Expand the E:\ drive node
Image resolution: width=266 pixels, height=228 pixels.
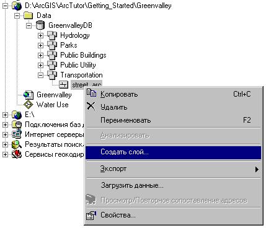click(x=5, y=115)
